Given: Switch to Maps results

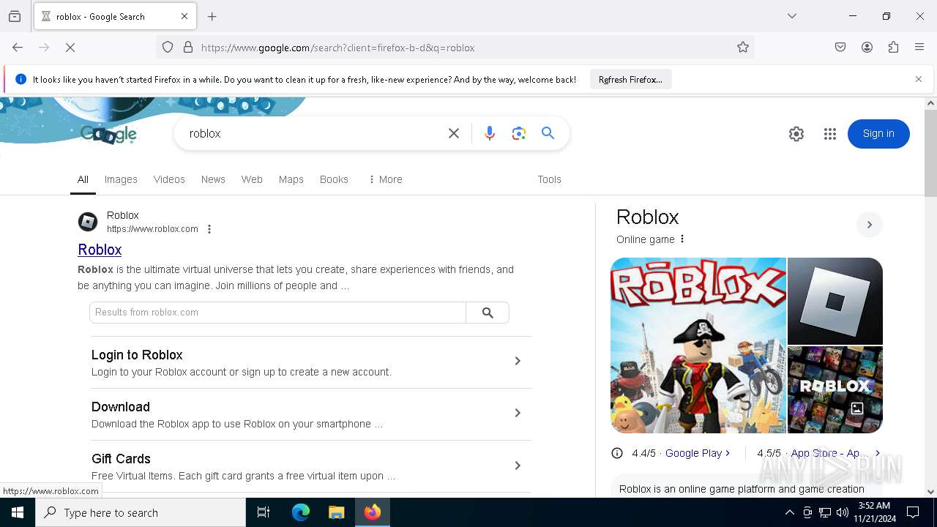Looking at the screenshot, I should click(291, 179).
